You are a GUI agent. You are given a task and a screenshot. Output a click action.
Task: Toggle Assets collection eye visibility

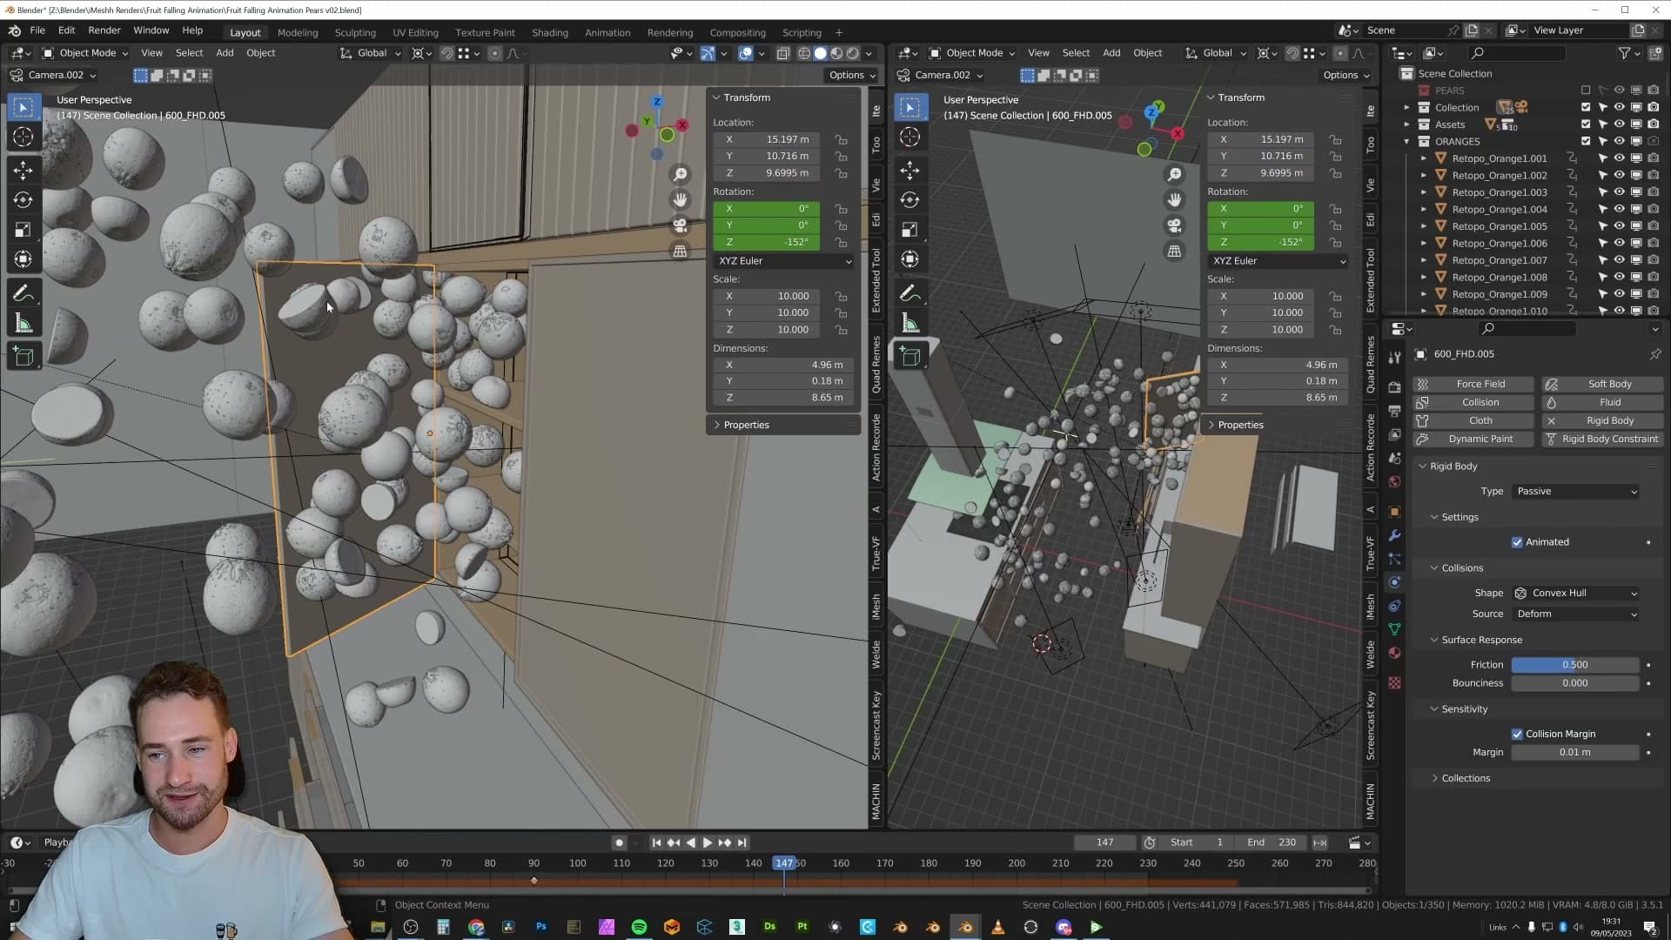pos(1619,124)
